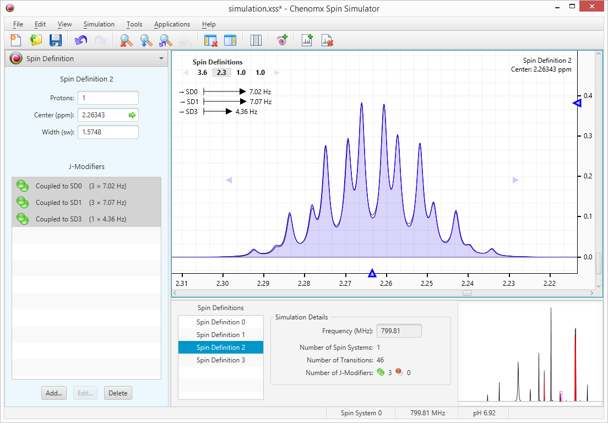Click blue triangle vertical scale marker

(x=577, y=103)
